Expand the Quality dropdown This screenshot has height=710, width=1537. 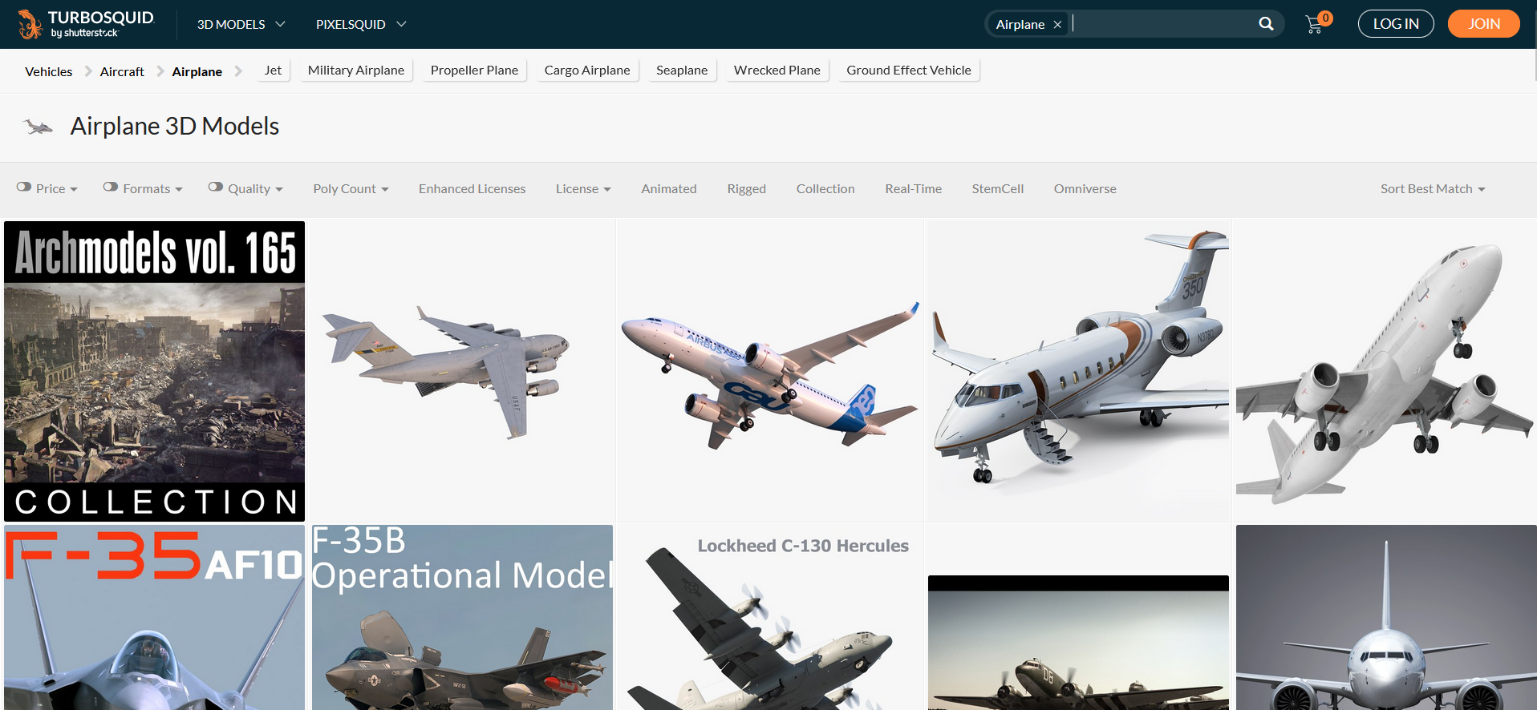coord(255,189)
